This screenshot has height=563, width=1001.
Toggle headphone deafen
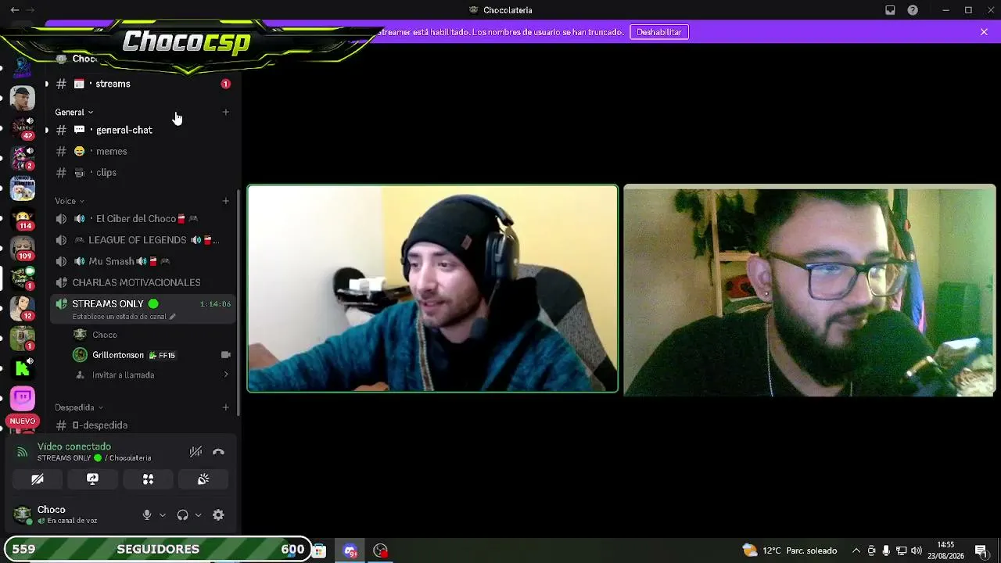point(182,515)
